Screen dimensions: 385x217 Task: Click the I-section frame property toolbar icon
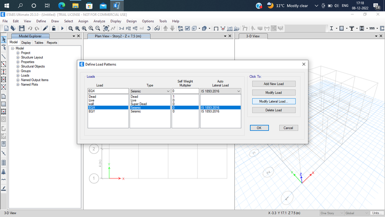[x=331, y=28]
